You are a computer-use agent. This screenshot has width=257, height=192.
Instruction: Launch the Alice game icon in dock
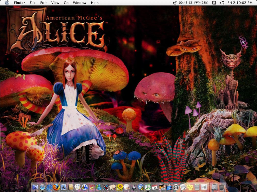tap(134, 187)
